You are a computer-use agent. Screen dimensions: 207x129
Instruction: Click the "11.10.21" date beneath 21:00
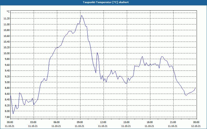[x=173, y=126]
